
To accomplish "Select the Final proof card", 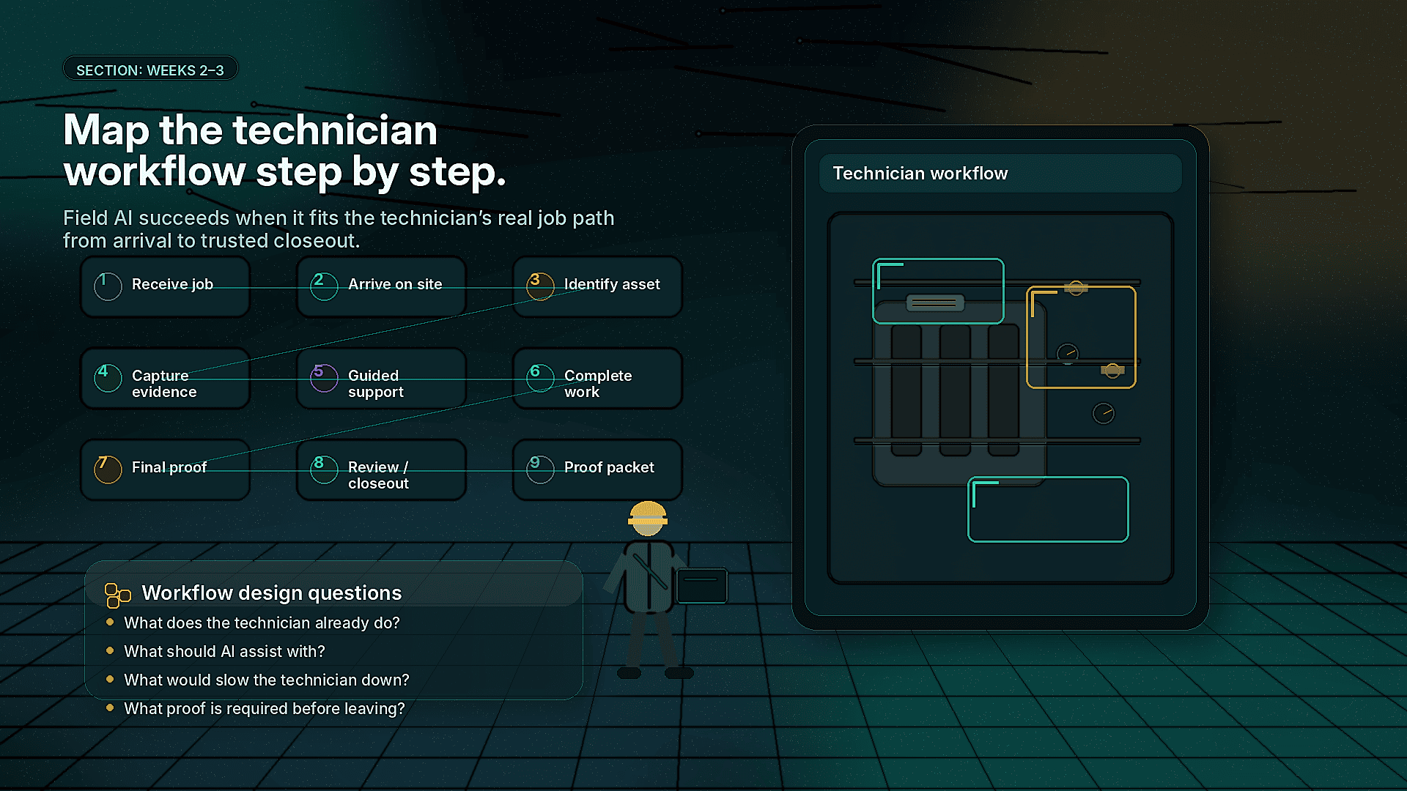I will click(165, 469).
